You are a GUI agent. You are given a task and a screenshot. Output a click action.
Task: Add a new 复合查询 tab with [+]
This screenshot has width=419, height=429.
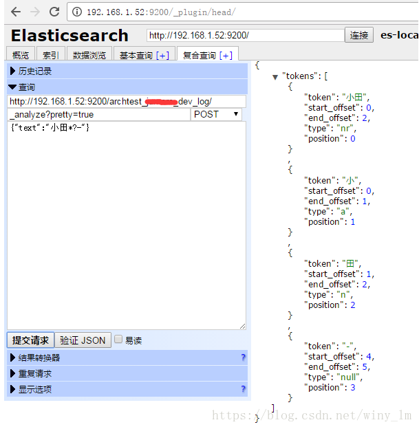tap(226, 56)
